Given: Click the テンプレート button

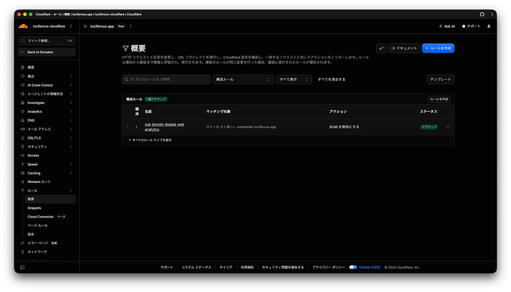Looking at the screenshot, I should coord(440,79).
